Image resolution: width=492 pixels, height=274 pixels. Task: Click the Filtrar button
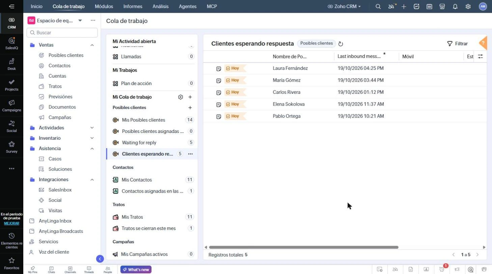tap(457, 44)
